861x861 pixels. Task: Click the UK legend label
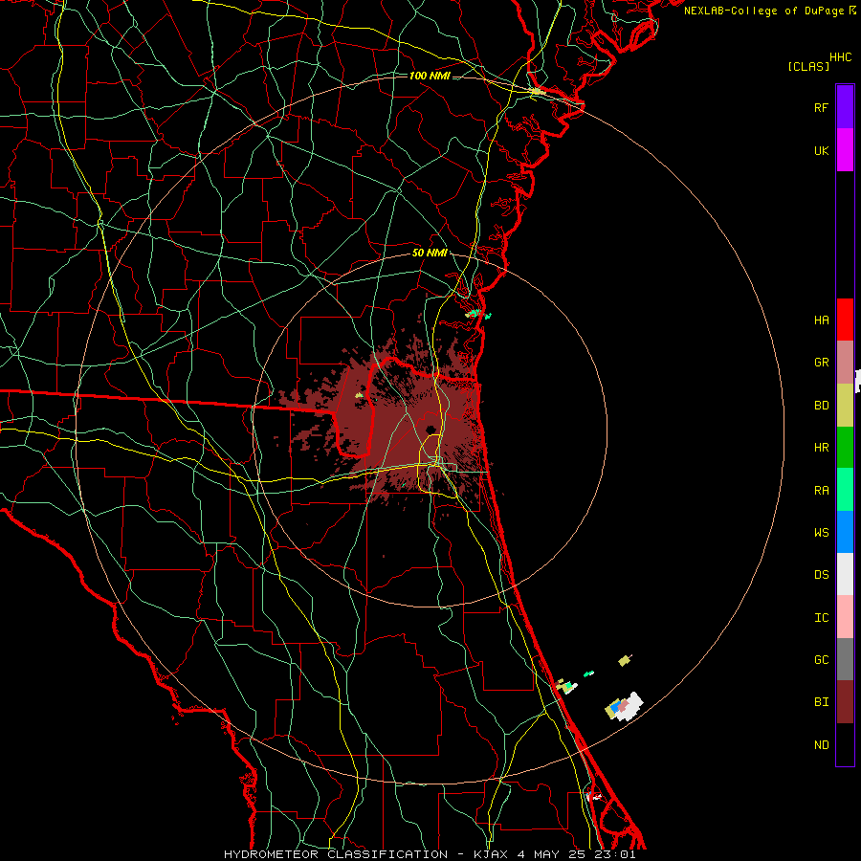click(821, 150)
